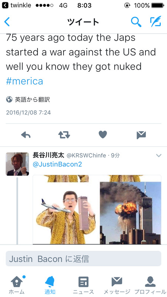Send tweet via direct message envelope icon

coord(141,135)
